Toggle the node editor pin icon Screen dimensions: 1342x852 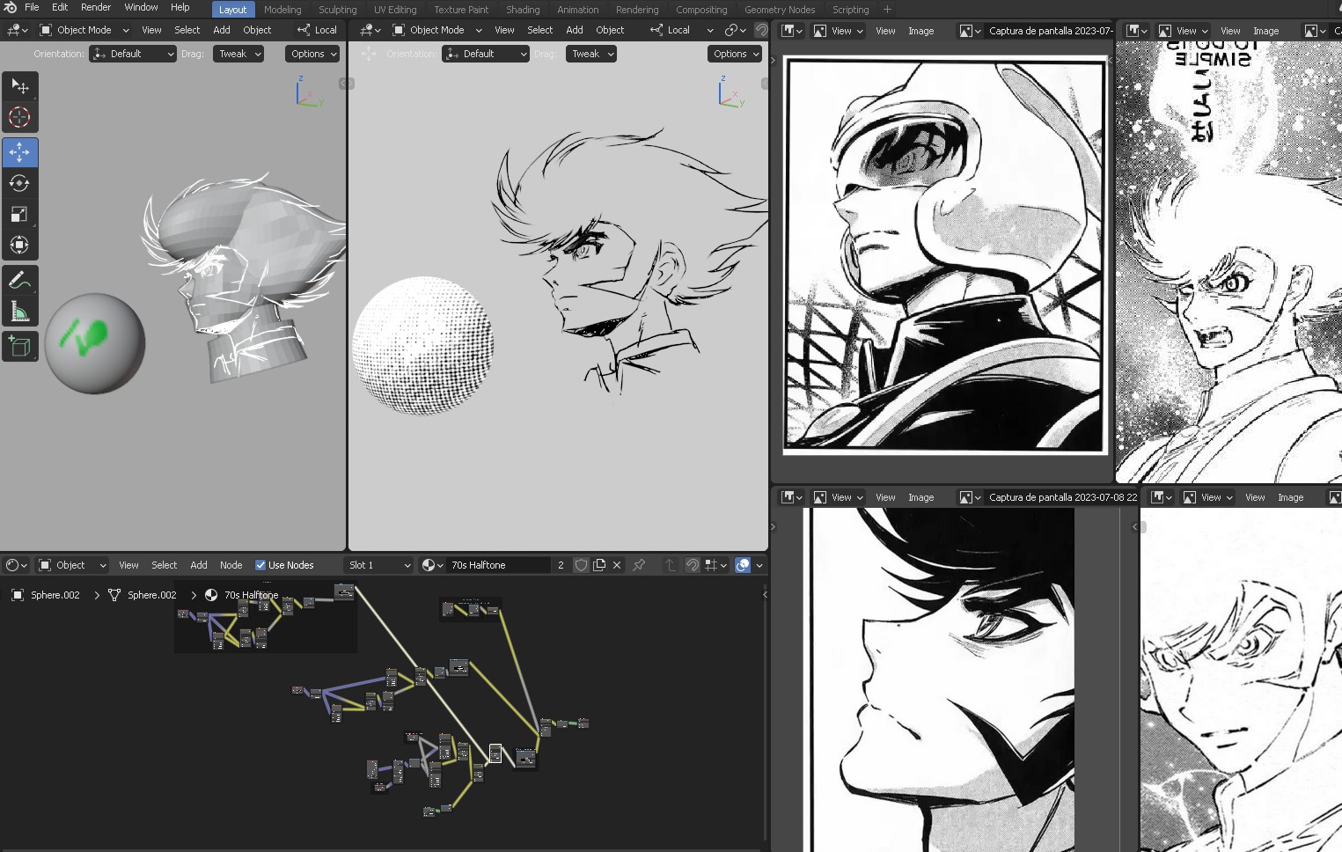pyautogui.click(x=639, y=565)
